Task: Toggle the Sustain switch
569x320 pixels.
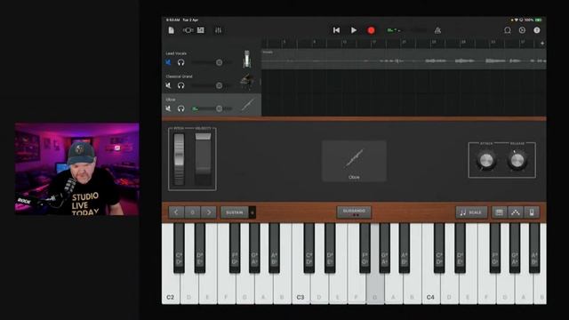Action: pyautogui.click(x=238, y=212)
